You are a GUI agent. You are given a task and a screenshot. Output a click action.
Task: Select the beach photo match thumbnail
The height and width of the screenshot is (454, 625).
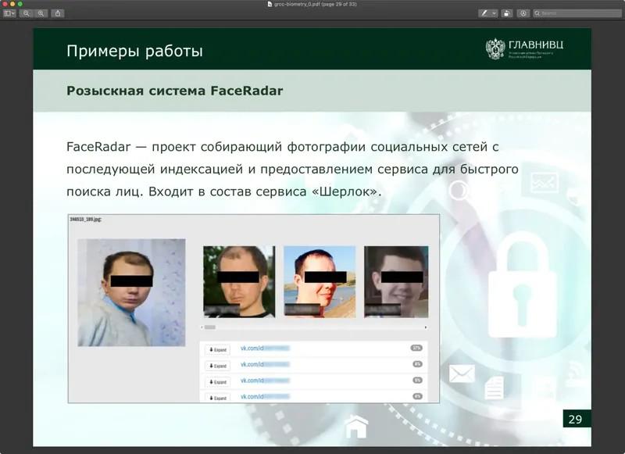[x=320, y=282]
